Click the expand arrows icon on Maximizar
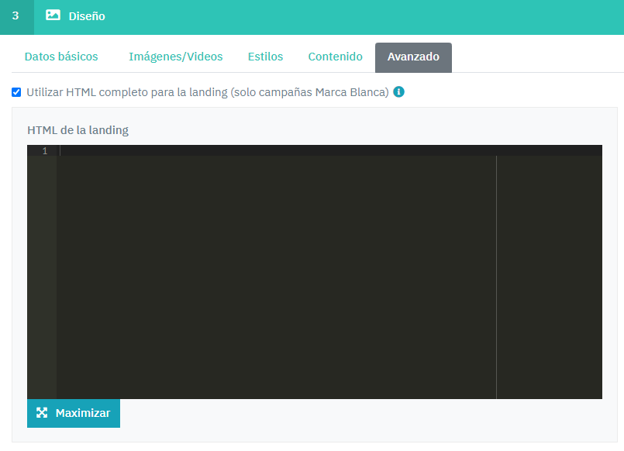This screenshot has height=451, width=624. click(42, 413)
